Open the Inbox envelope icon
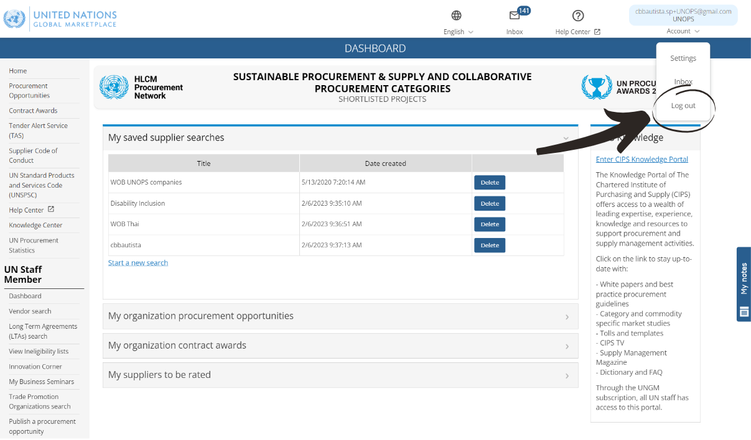The width and height of the screenshot is (751, 440). pos(515,16)
